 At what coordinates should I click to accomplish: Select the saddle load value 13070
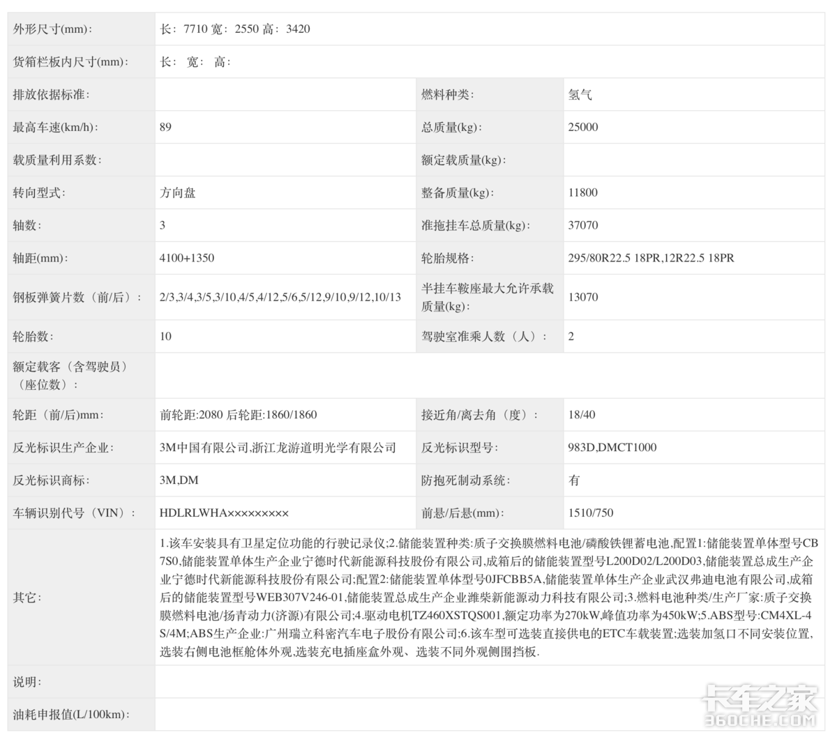[583, 297]
